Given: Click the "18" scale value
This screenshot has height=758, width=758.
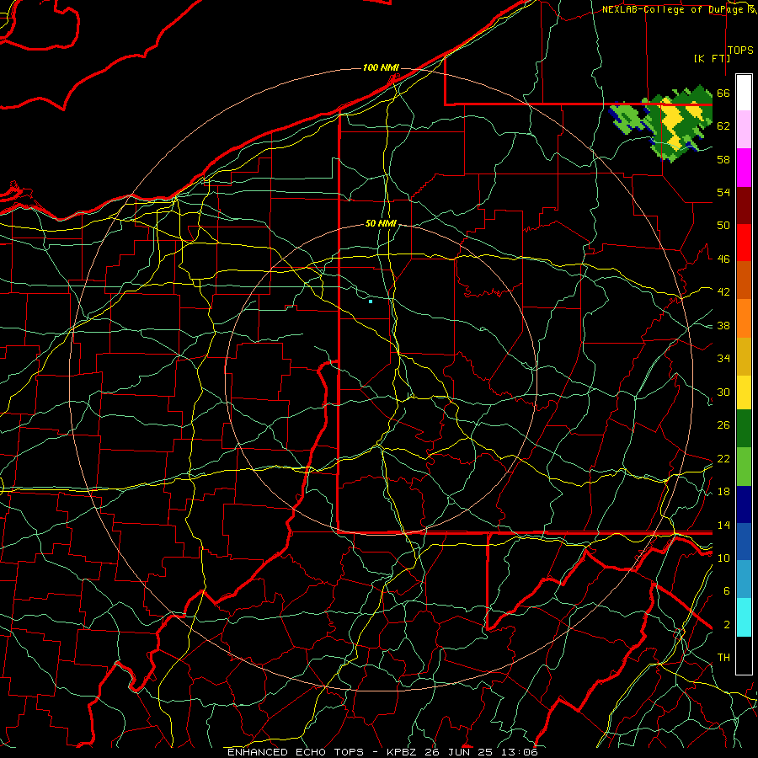Looking at the screenshot, I should 723,492.
